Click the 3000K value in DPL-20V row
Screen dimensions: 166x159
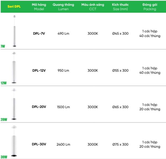93,107
